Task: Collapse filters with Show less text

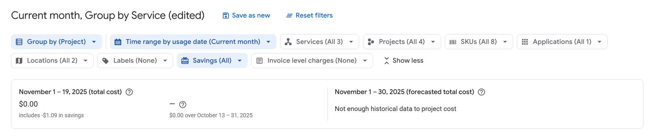Action: click(408, 61)
